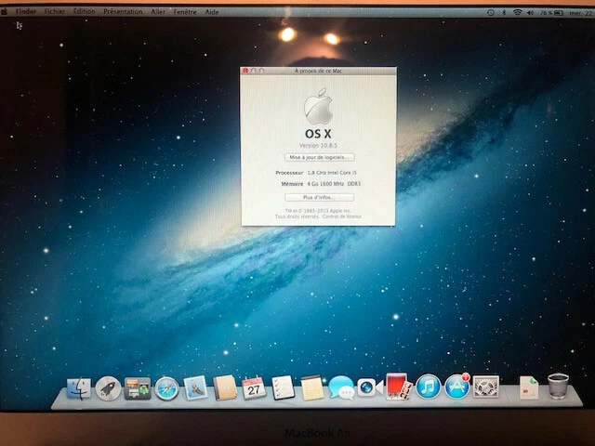Open Mail stamp icon in Dock
Viewport: 595px width, 446px height.
(x=195, y=388)
